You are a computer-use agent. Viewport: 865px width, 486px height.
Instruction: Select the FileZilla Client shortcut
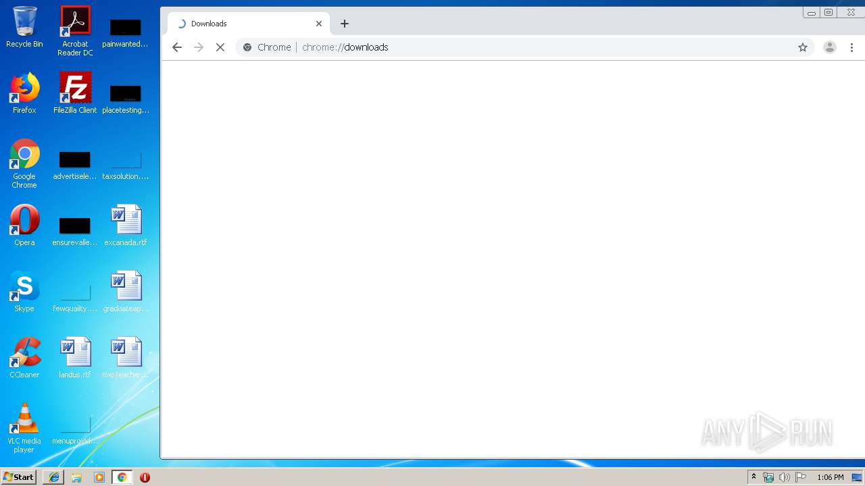pos(75,93)
